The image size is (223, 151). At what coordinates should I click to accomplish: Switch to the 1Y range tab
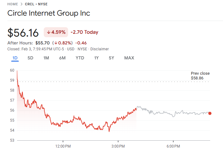coord(97,58)
